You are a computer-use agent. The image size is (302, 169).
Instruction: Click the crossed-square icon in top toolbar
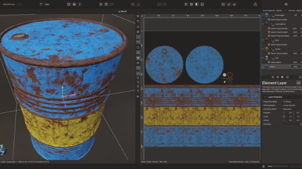click(x=191, y=4)
